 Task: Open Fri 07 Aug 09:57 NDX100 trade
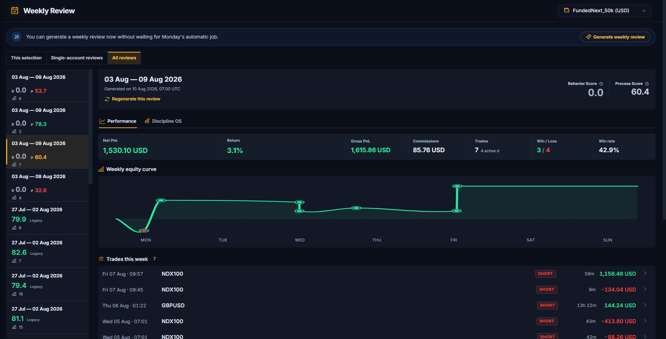[x=377, y=274]
